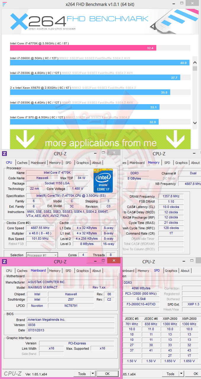Select active CPU tab in CPU-Z CPU window
The height and width of the screenshot is (379, 201).
point(9,162)
